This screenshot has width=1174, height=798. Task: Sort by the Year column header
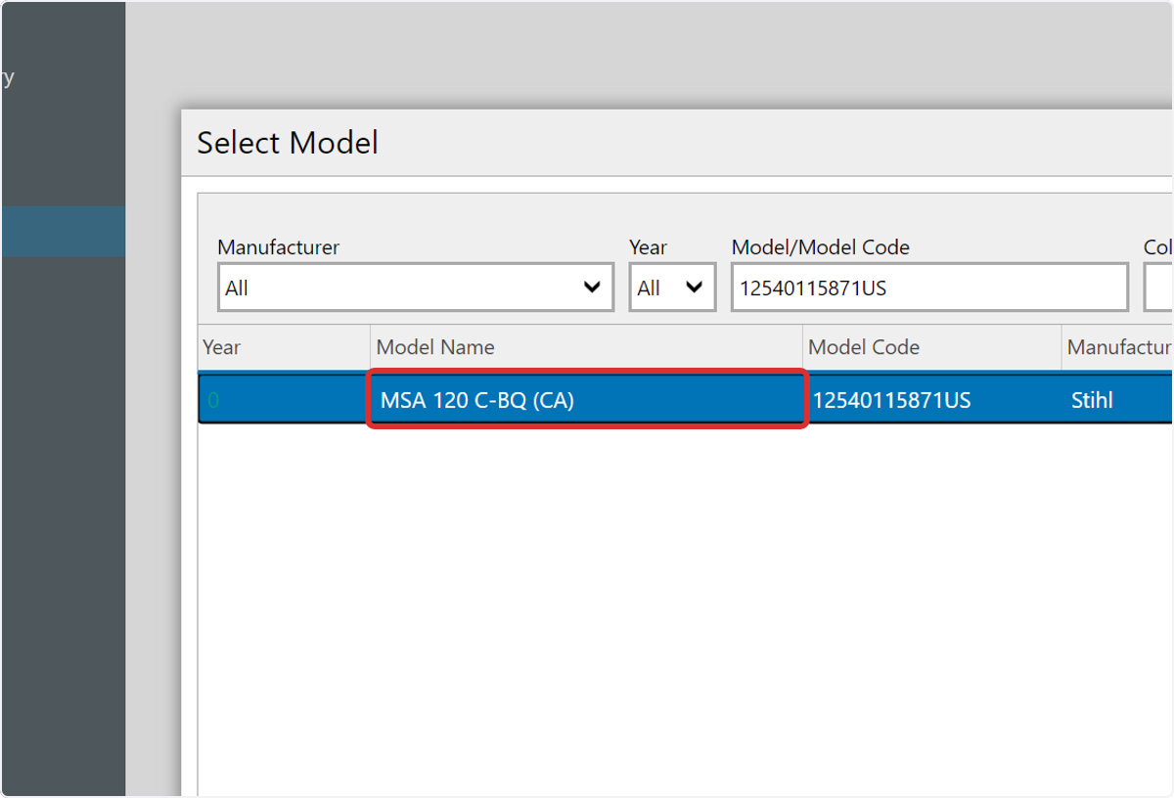[x=284, y=347]
